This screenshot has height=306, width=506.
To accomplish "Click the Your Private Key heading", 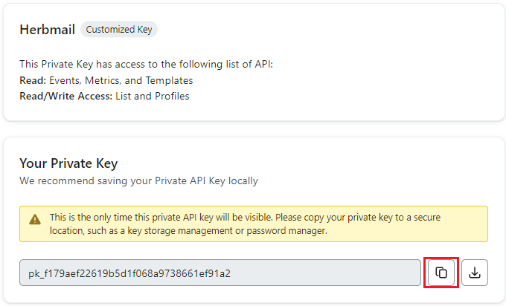I will point(68,163).
